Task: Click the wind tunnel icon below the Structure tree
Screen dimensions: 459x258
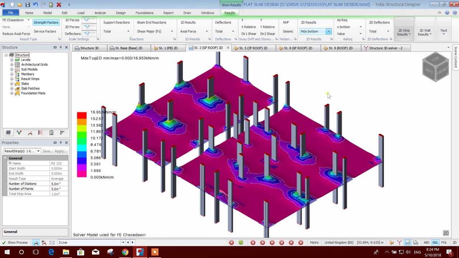Action: point(41,133)
